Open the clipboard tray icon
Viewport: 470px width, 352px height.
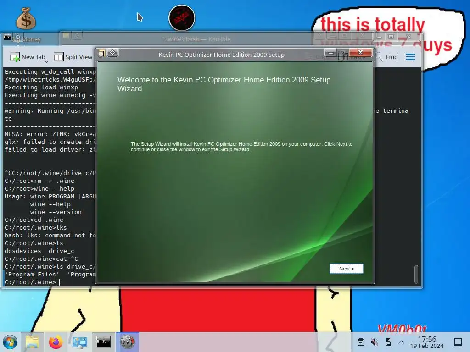(x=361, y=342)
